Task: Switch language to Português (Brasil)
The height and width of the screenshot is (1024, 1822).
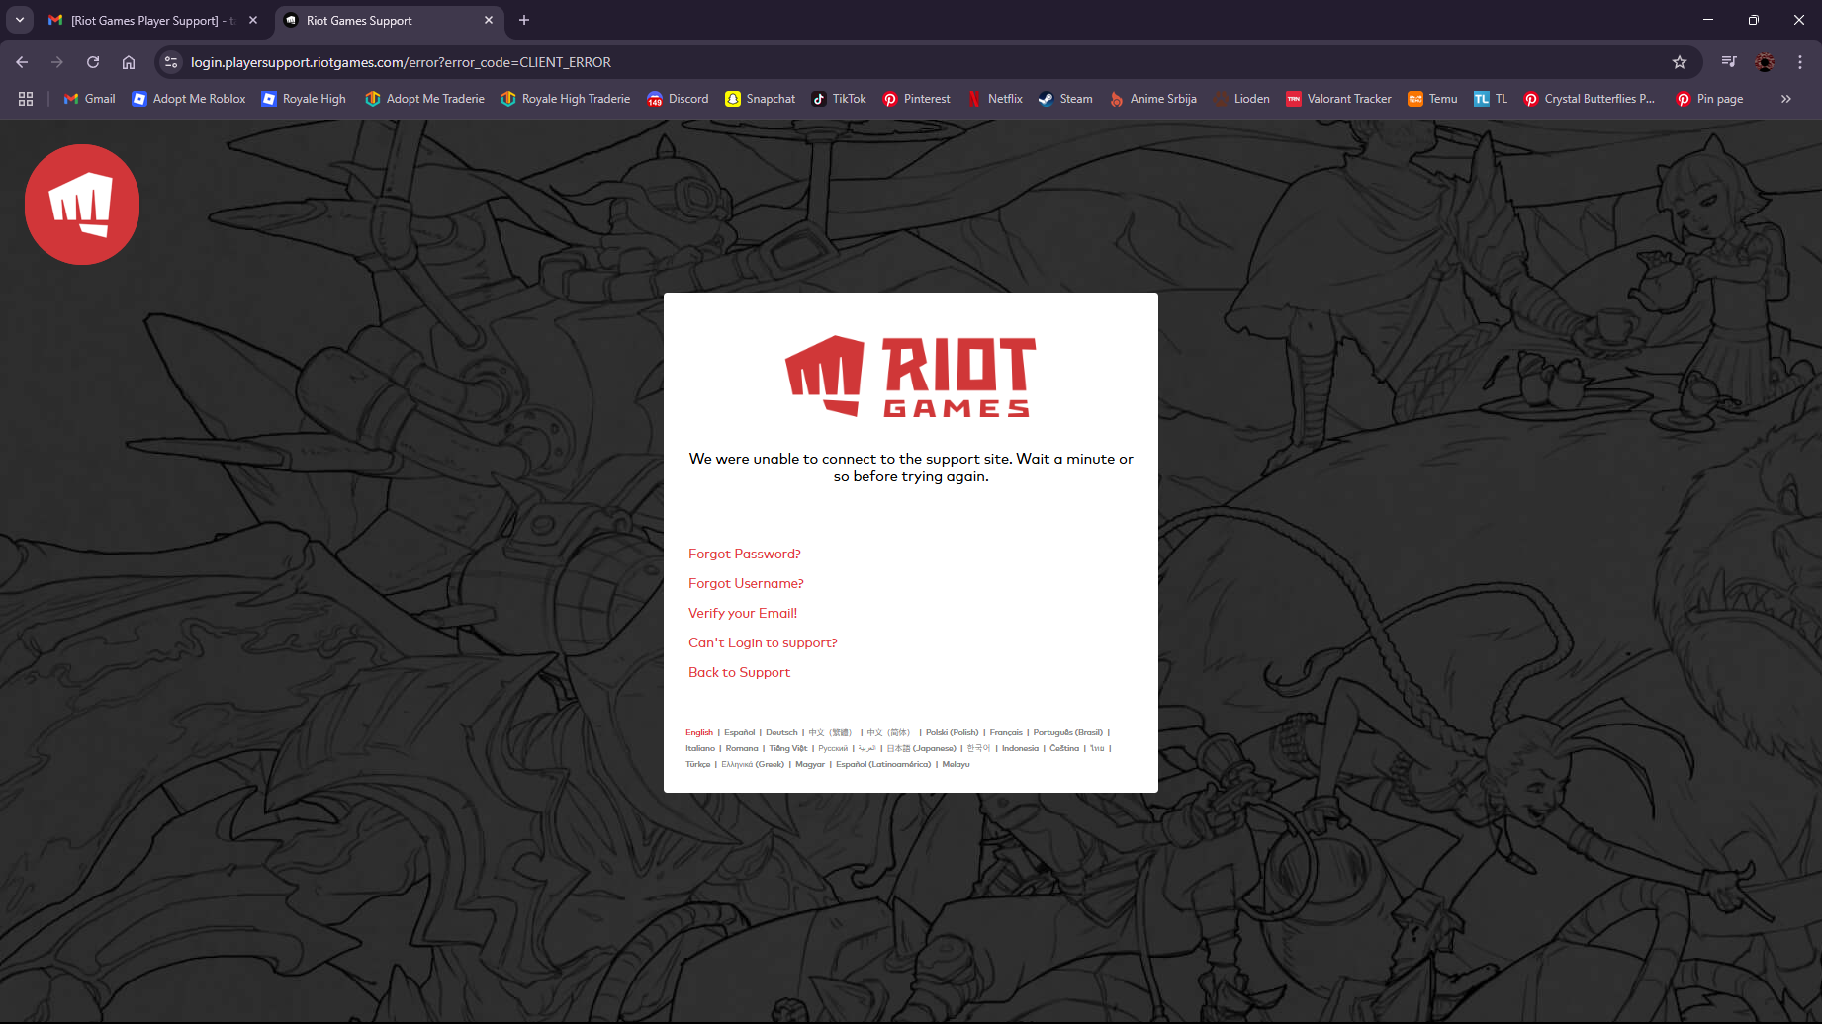Action: click(1068, 732)
